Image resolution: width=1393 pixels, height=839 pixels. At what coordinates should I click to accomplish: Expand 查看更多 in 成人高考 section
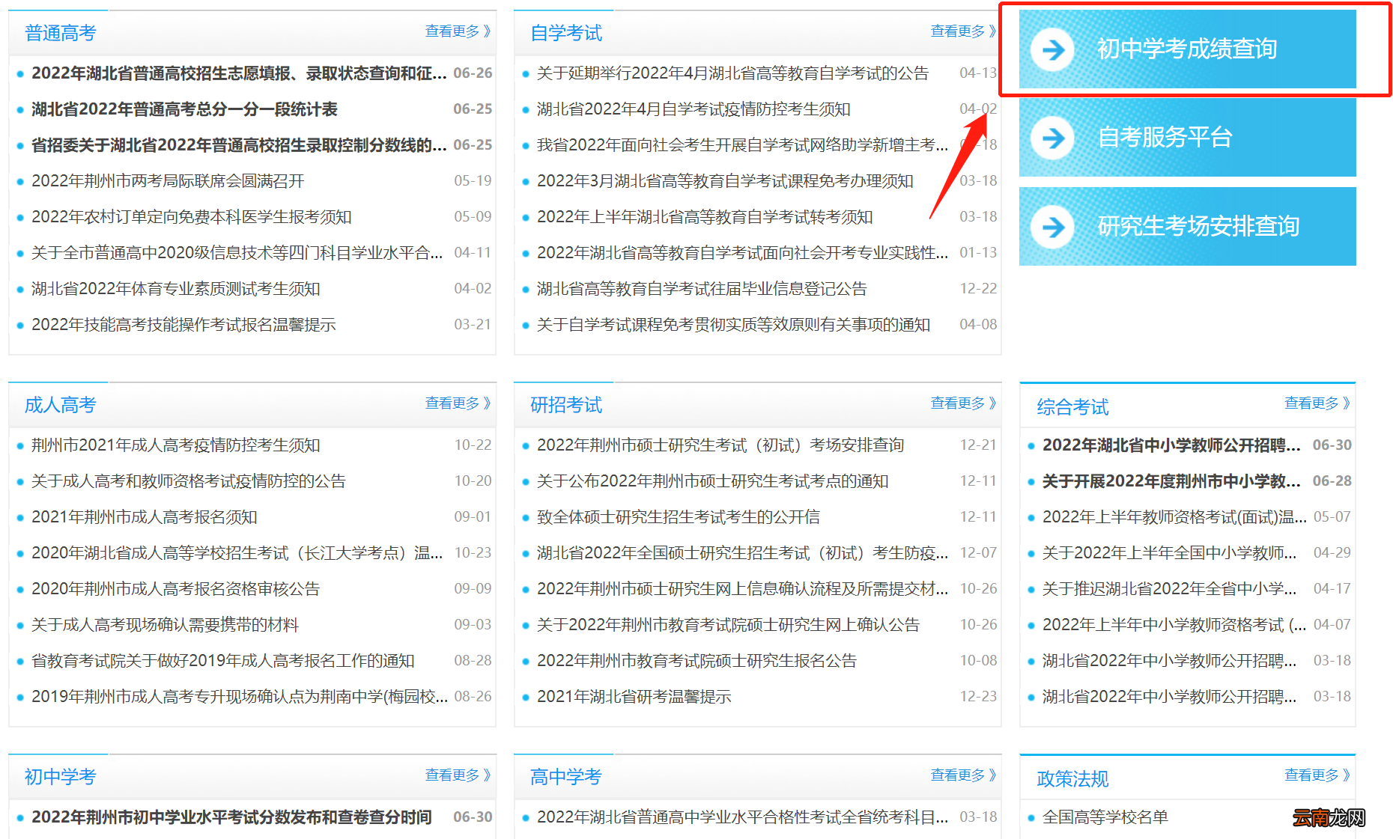[457, 403]
